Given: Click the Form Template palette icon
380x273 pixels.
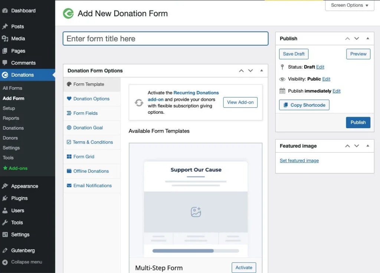Looking at the screenshot, I should (69, 84).
